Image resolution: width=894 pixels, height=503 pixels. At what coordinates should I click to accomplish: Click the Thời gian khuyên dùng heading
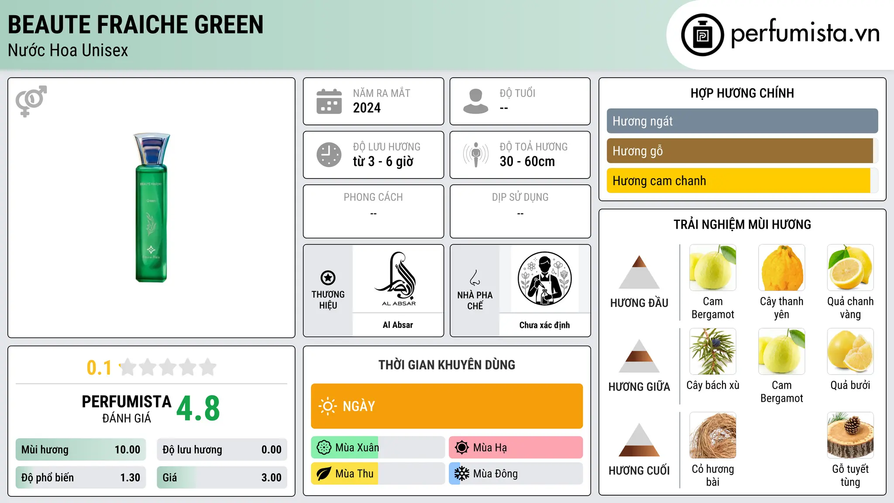(447, 365)
